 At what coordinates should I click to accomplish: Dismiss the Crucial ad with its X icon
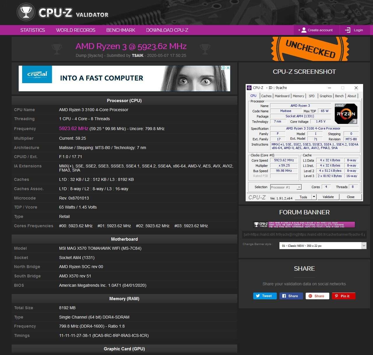(228, 68)
